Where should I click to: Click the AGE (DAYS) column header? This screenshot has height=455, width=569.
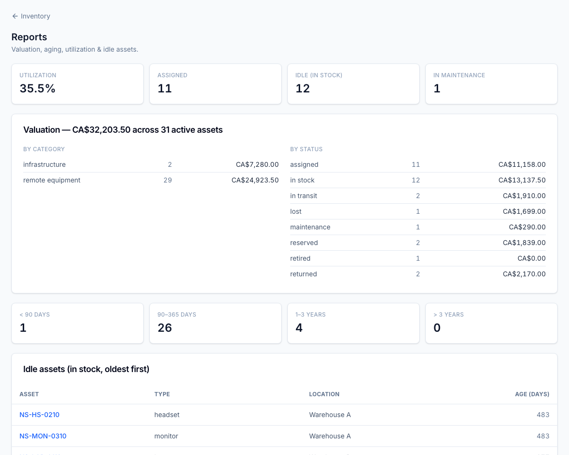(532, 394)
